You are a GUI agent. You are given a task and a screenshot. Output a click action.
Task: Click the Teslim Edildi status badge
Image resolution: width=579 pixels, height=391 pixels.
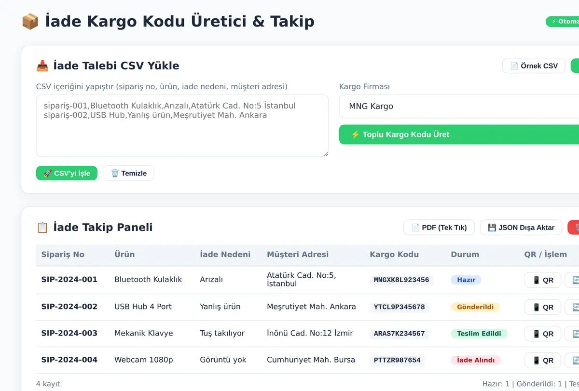(x=479, y=334)
